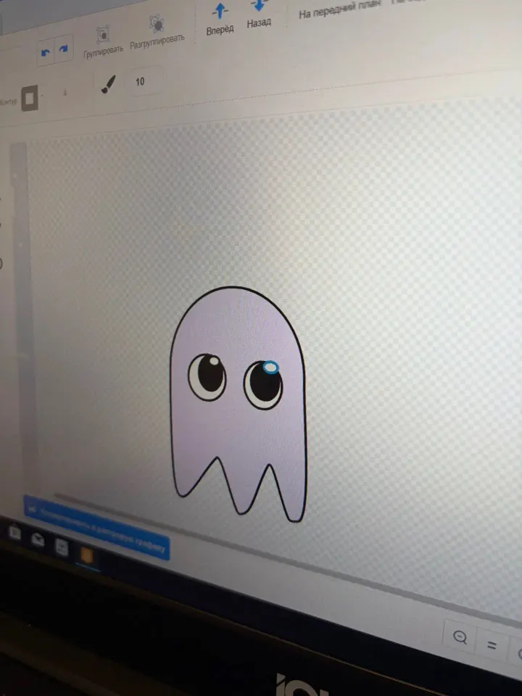The image size is (522, 696).
Task: Click the undo arrow button
Action: coord(45,53)
